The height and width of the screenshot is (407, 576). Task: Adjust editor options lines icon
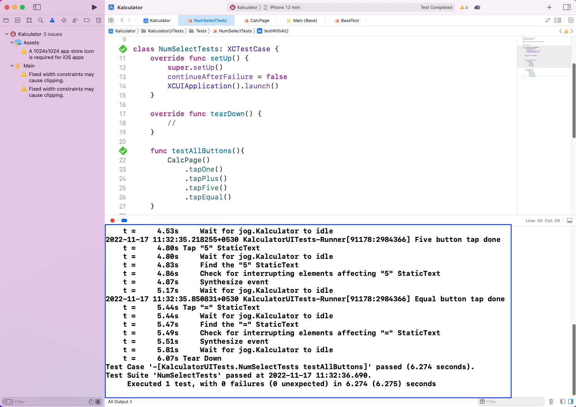pyautogui.click(x=557, y=20)
